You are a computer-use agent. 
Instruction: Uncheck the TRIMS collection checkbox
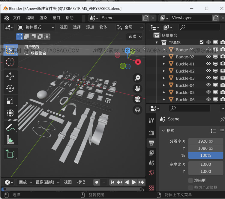coord(201,42)
